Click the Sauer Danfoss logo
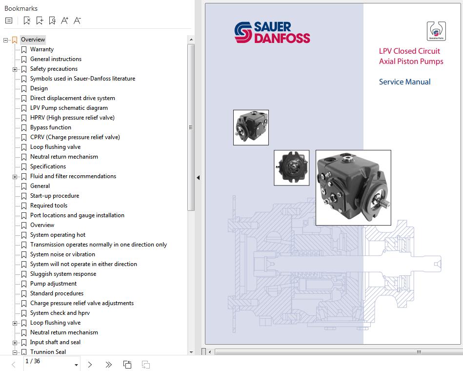Screen dimensions: 463x371 click(x=272, y=33)
